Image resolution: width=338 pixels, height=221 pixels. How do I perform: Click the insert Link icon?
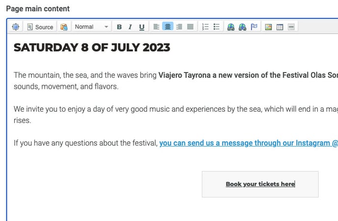tap(231, 27)
